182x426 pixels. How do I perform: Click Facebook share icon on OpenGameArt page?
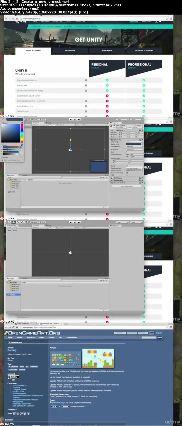28,413
